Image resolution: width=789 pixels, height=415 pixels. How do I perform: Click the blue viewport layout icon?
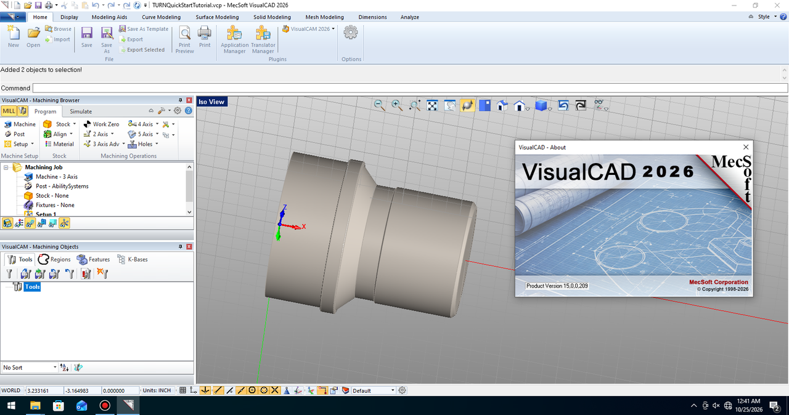pos(484,105)
